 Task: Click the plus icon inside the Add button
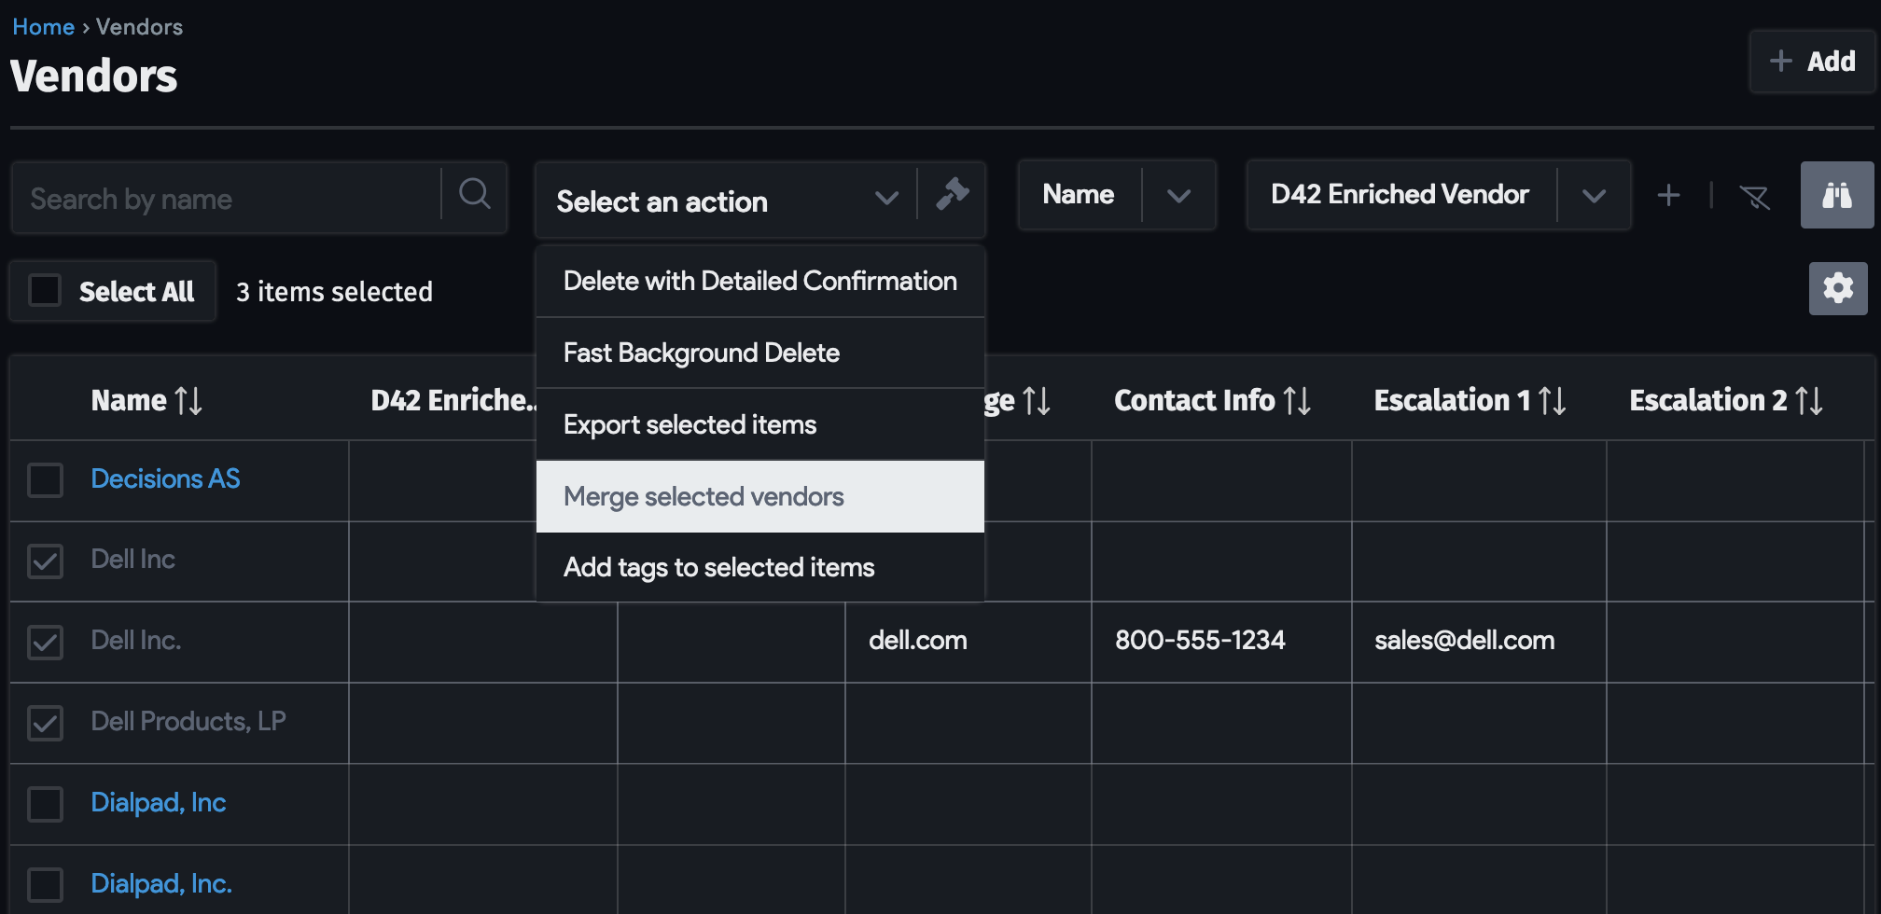pyautogui.click(x=1779, y=61)
